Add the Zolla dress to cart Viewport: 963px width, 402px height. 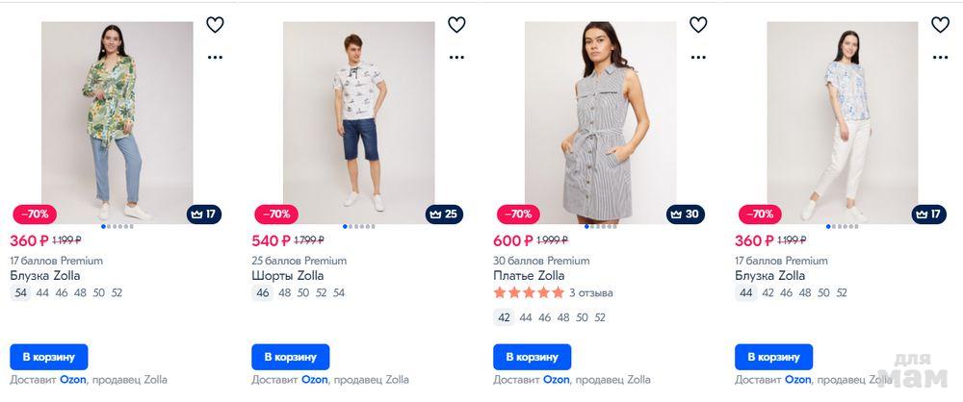(532, 357)
